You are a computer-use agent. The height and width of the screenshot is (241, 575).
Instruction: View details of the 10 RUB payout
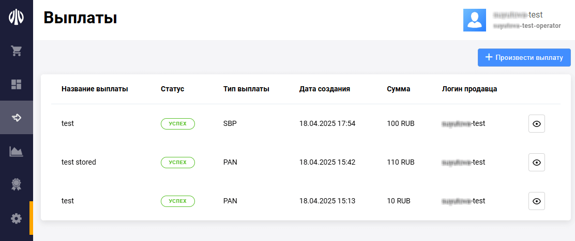(x=536, y=201)
